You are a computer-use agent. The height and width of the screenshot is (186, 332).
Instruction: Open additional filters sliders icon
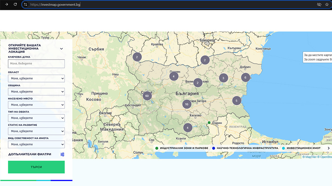[63, 154]
